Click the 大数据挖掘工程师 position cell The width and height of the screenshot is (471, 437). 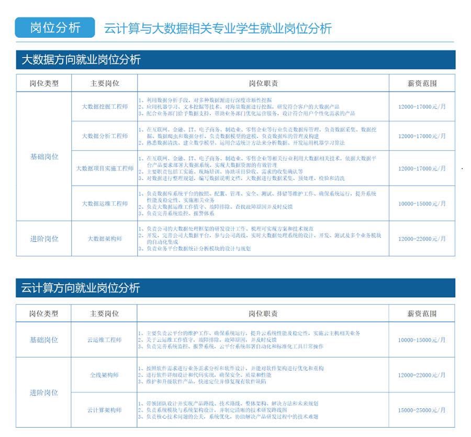pyautogui.click(x=105, y=106)
